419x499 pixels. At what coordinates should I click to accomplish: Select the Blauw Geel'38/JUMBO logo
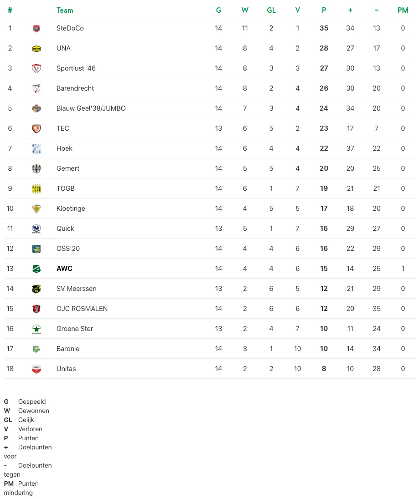pos(36,108)
